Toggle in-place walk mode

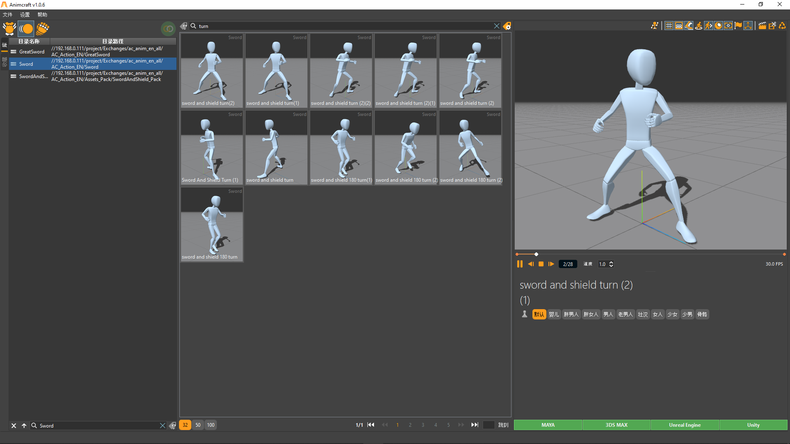pyautogui.click(x=699, y=25)
